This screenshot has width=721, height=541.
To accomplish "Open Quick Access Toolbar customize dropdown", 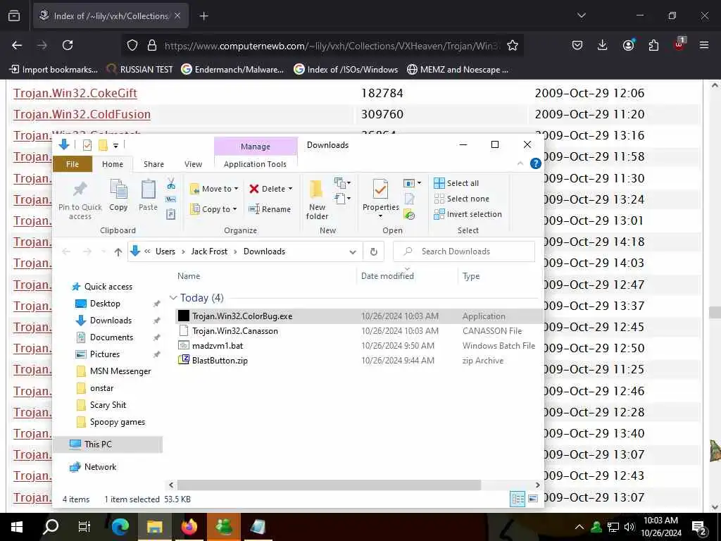I will [x=116, y=145].
